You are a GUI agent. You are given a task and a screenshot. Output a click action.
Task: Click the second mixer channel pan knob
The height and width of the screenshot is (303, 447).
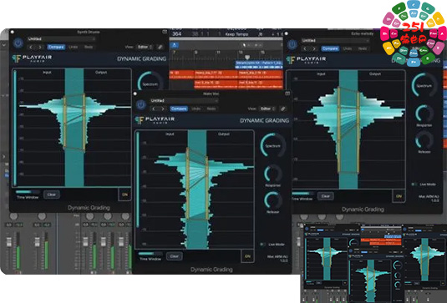(42, 216)
